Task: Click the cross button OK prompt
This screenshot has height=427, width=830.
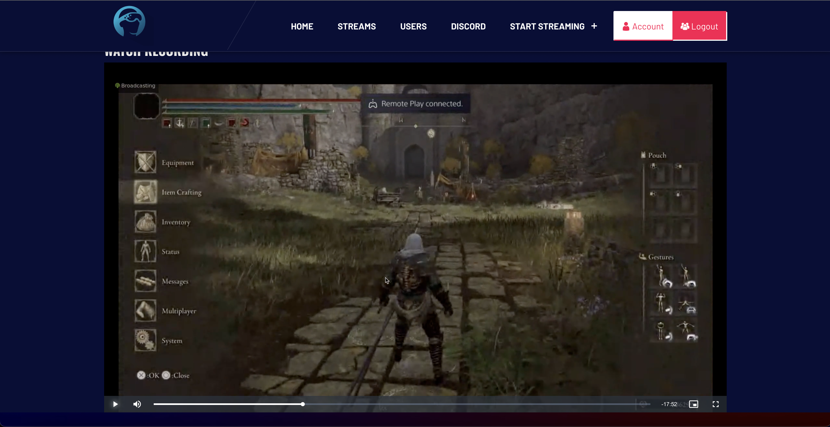Action: click(148, 375)
